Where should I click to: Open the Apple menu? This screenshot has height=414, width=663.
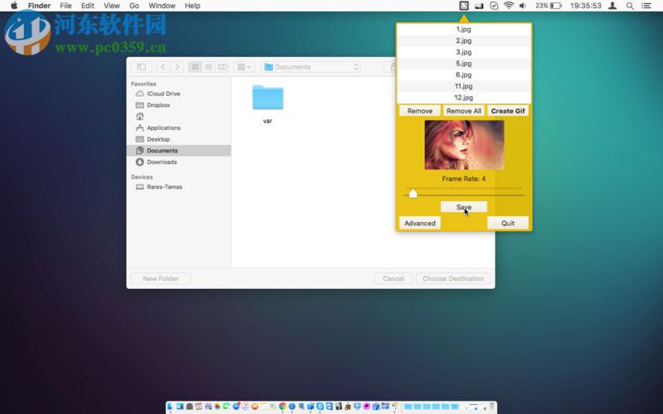click(x=14, y=6)
